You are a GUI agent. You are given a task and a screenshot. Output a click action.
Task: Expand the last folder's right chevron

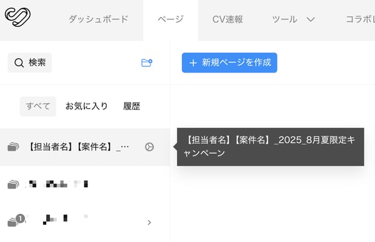pos(149,223)
